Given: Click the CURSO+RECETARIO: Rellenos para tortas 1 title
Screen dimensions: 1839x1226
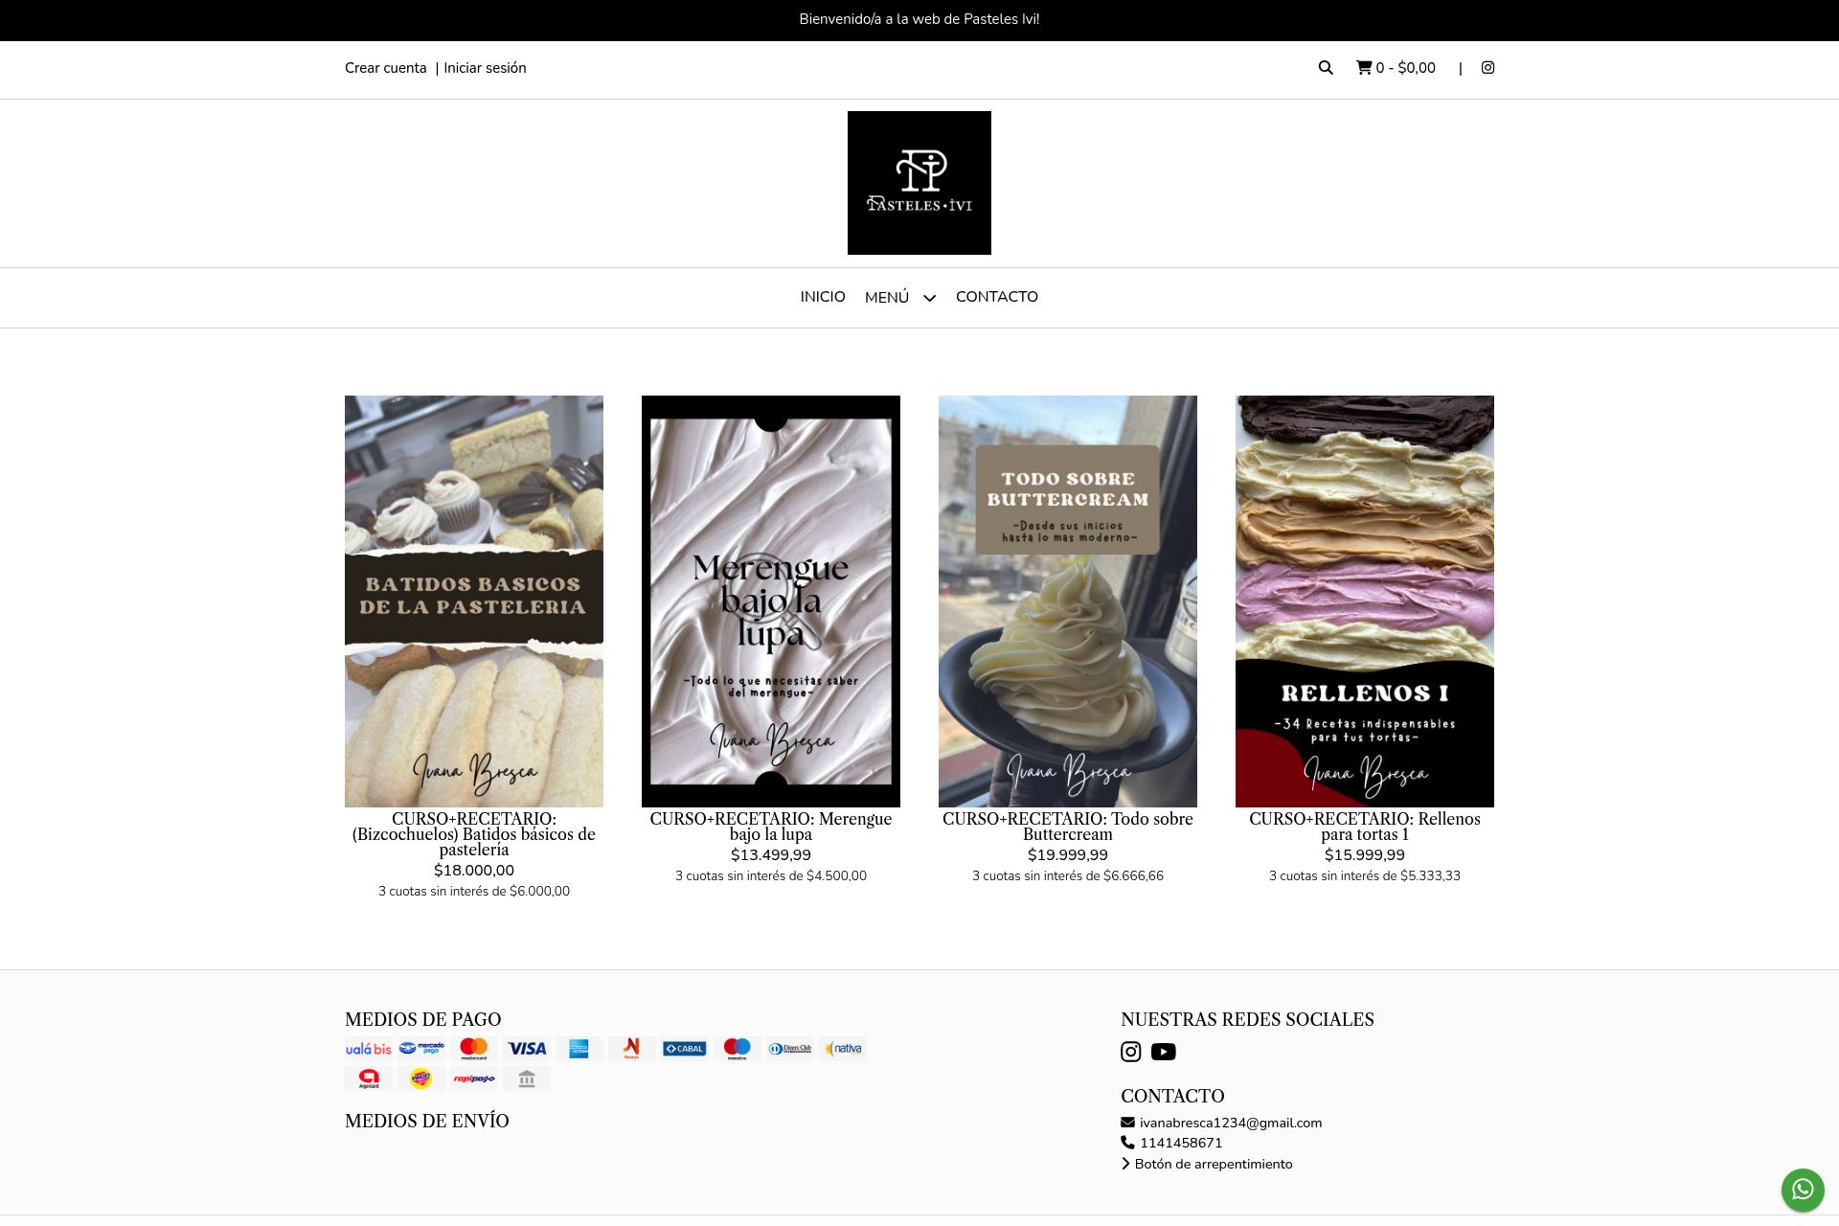Looking at the screenshot, I should point(1365,827).
